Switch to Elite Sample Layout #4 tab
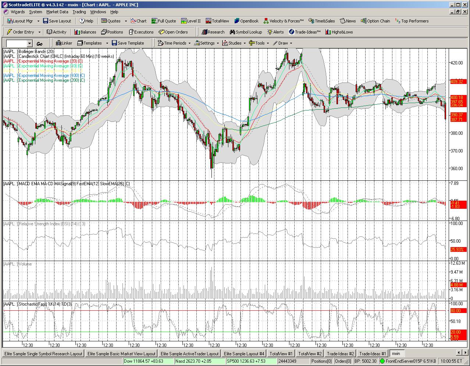The image size is (470, 366). [244, 353]
